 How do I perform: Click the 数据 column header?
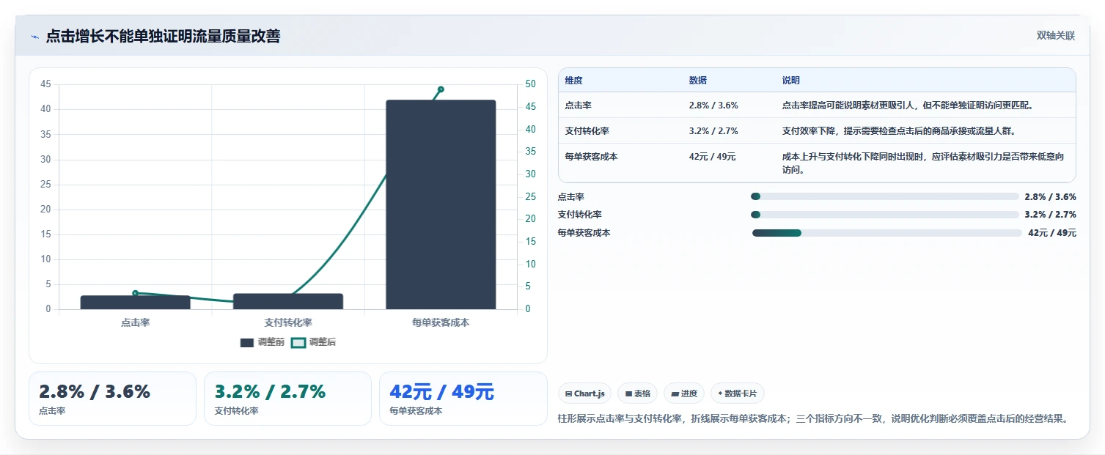pyautogui.click(x=698, y=81)
